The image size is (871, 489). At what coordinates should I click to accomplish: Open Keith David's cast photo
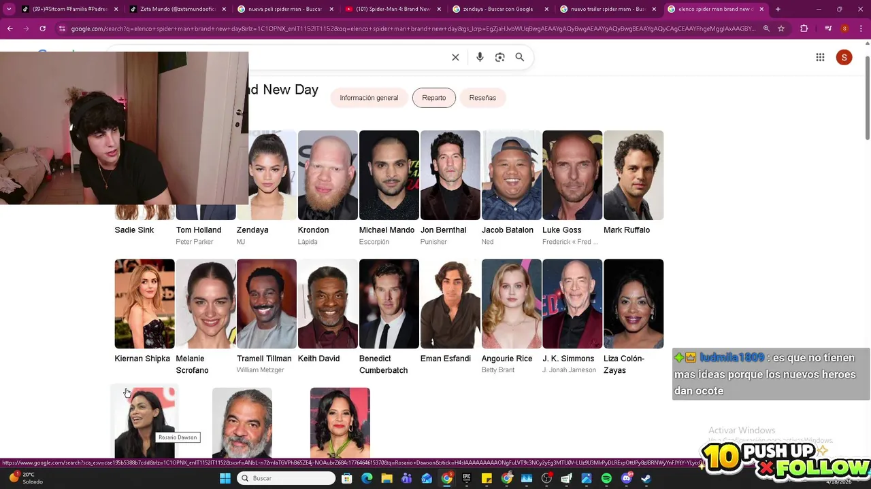point(327,304)
